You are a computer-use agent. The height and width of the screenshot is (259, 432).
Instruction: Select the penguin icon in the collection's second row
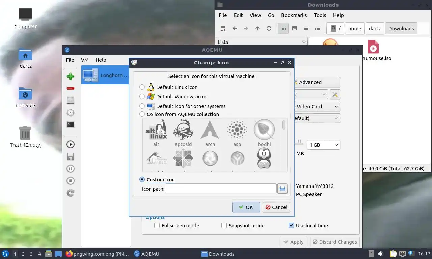[x=264, y=159]
